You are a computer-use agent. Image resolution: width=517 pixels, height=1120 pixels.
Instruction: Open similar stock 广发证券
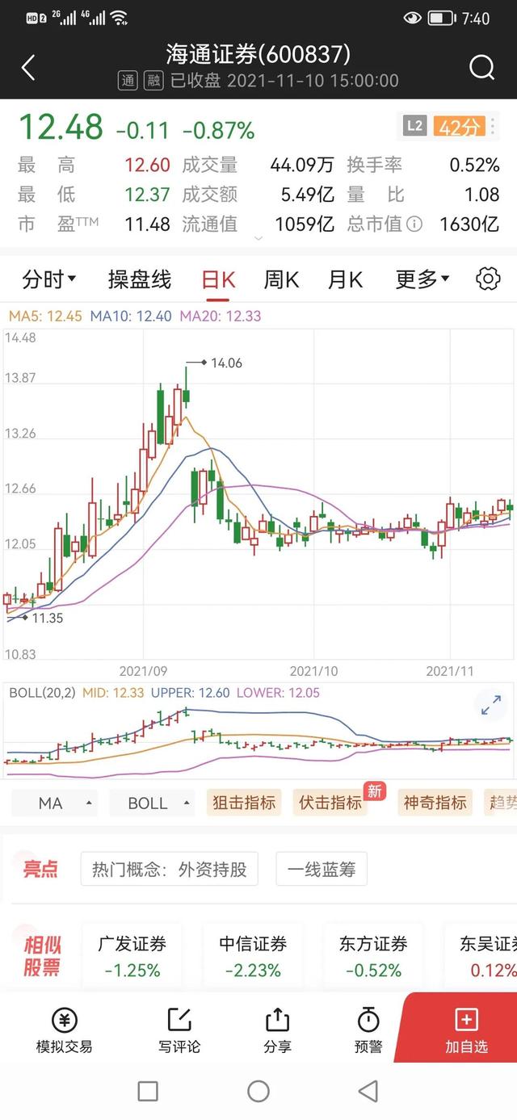(132, 957)
